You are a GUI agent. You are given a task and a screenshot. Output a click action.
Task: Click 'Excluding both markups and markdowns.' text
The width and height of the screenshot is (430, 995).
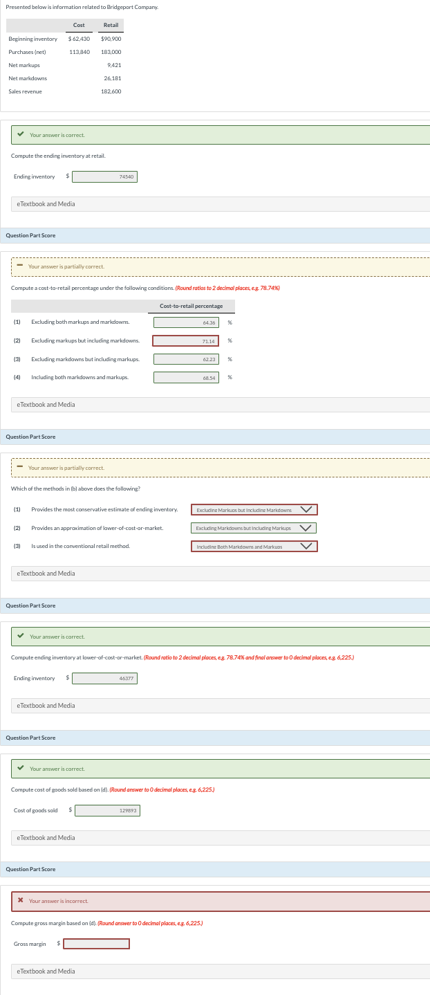tap(80, 322)
